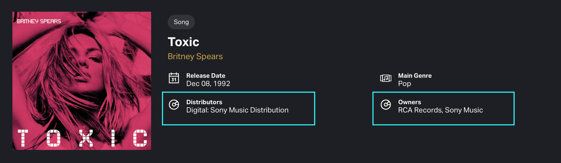This screenshot has width=561, height=163.
Task: Select the Owners heading
Action: coord(410,102)
